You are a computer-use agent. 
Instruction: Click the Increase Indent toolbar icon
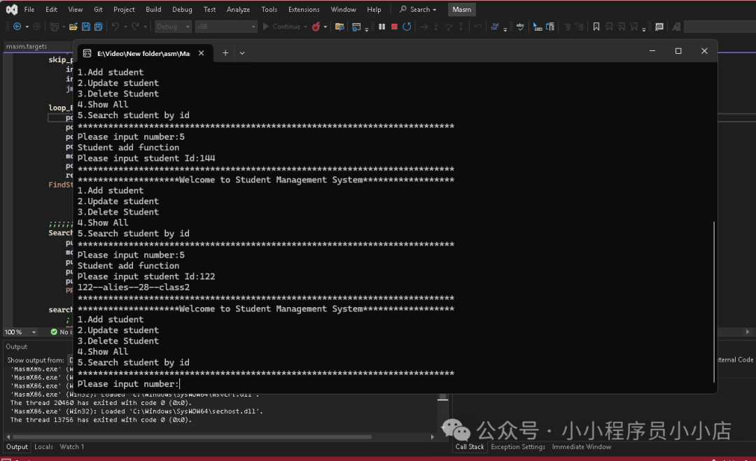(580, 27)
